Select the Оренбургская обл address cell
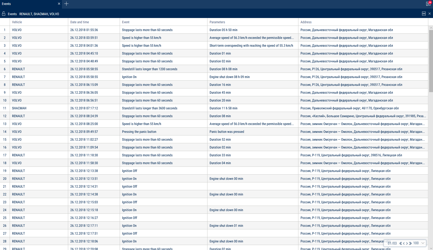433x250 pixels. pos(363,108)
